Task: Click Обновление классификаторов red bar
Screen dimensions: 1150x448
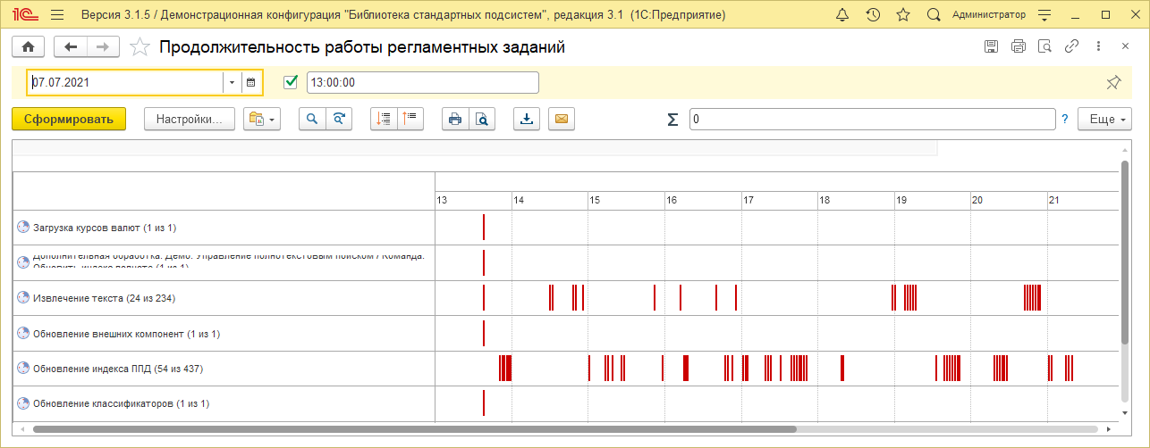Action: pyautogui.click(x=484, y=403)
